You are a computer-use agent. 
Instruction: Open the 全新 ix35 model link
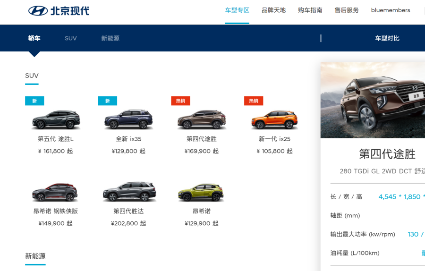pos(129,139)
